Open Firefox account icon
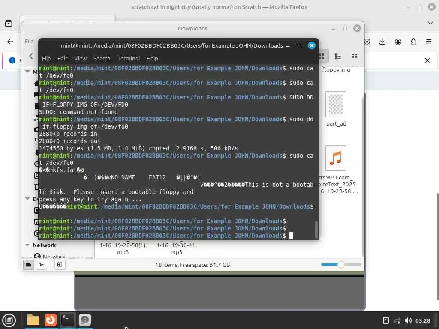 tap(398, 42)
